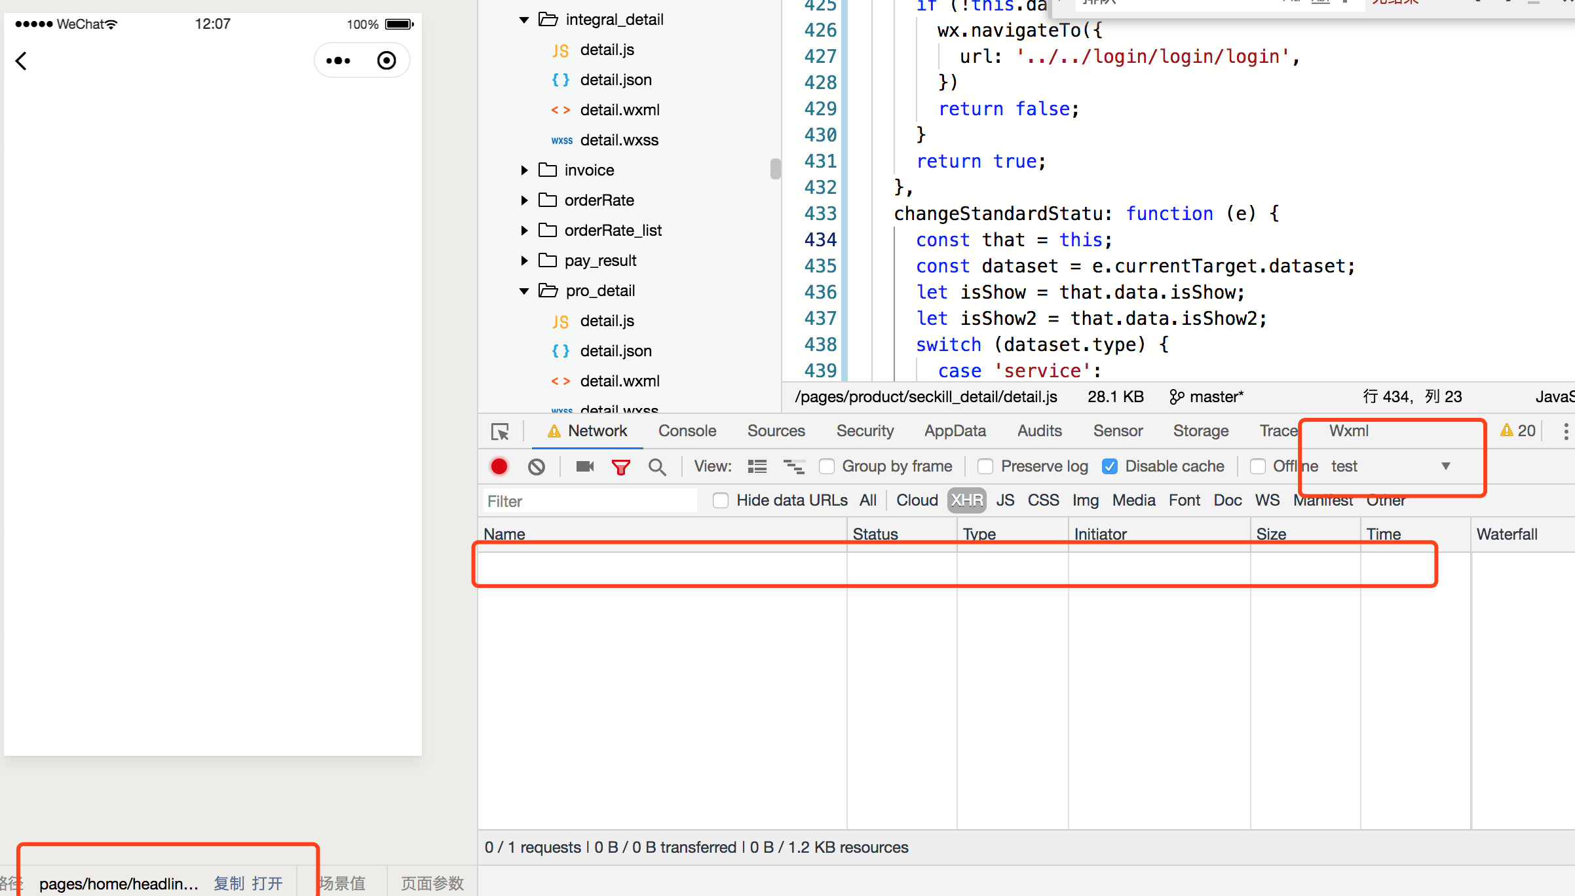Click the inspect element selector icon

[501, 432]
